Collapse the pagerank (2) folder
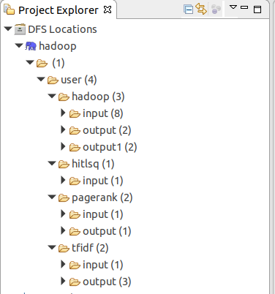This screenshot has height=294, width=275. coord(52,197)
